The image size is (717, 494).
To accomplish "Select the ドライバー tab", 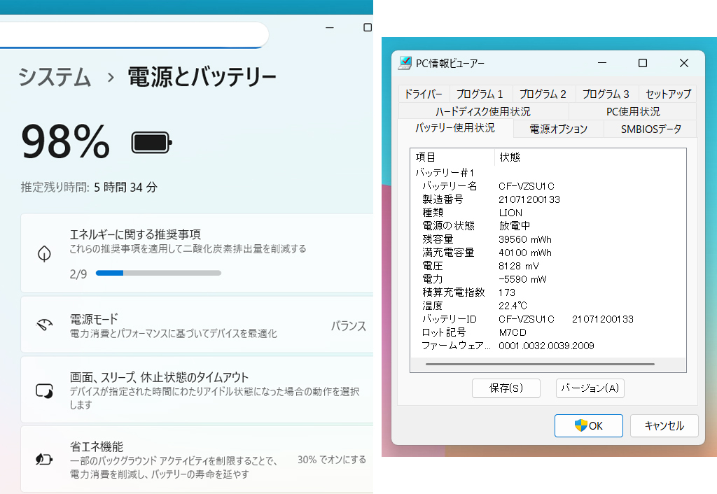I will click(423, 93).
